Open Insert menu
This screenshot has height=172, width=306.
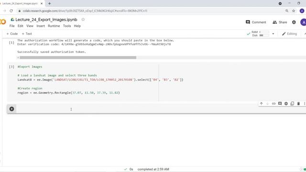41,26
